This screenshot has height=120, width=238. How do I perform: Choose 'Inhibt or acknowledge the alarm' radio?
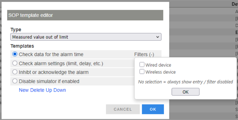pyautogui.click(x=15, y=72)
